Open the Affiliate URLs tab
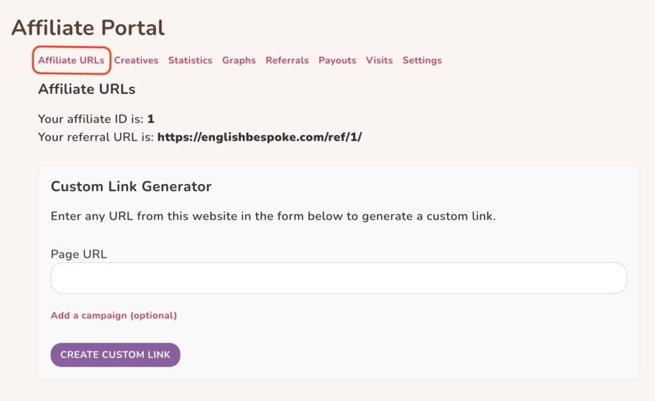This screenshot has height=401, width=655. (x=71, y=60)
